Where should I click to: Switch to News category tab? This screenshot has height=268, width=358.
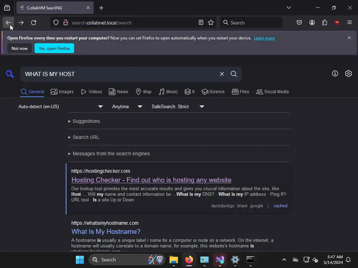[x=118, y=92]
